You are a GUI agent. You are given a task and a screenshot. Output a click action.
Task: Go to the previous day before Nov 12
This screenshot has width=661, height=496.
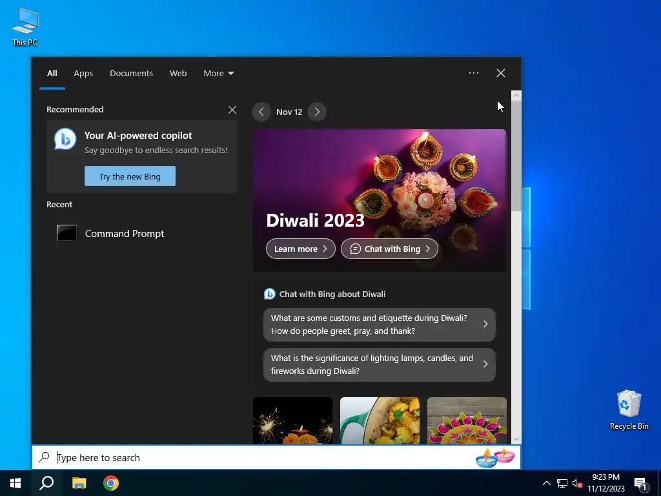(x=261, y=112)
